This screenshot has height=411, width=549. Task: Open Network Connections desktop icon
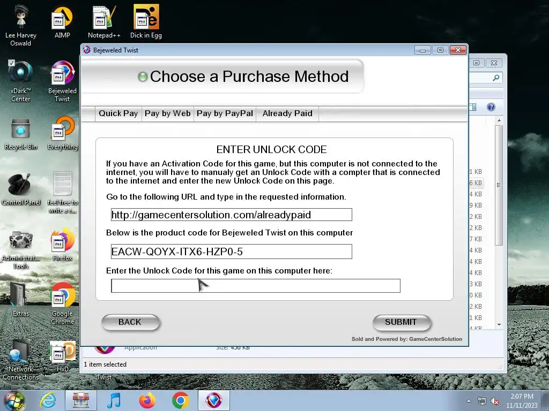[21, 359]
